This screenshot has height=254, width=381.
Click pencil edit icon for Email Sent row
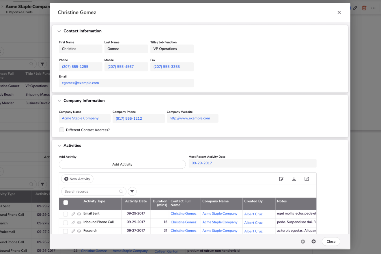(x=73, y=214)
